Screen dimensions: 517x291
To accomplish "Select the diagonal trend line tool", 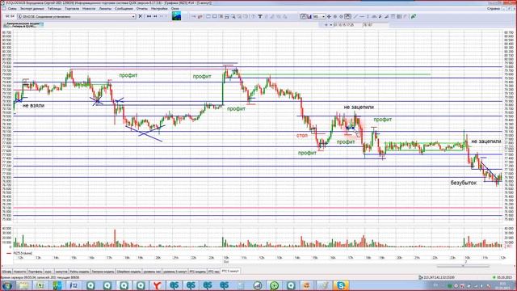I will point(355,16).
